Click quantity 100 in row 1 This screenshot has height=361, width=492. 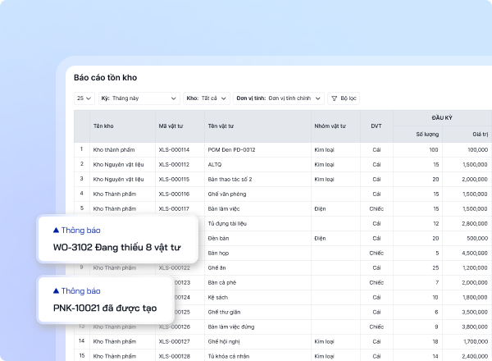click(434, 150)
